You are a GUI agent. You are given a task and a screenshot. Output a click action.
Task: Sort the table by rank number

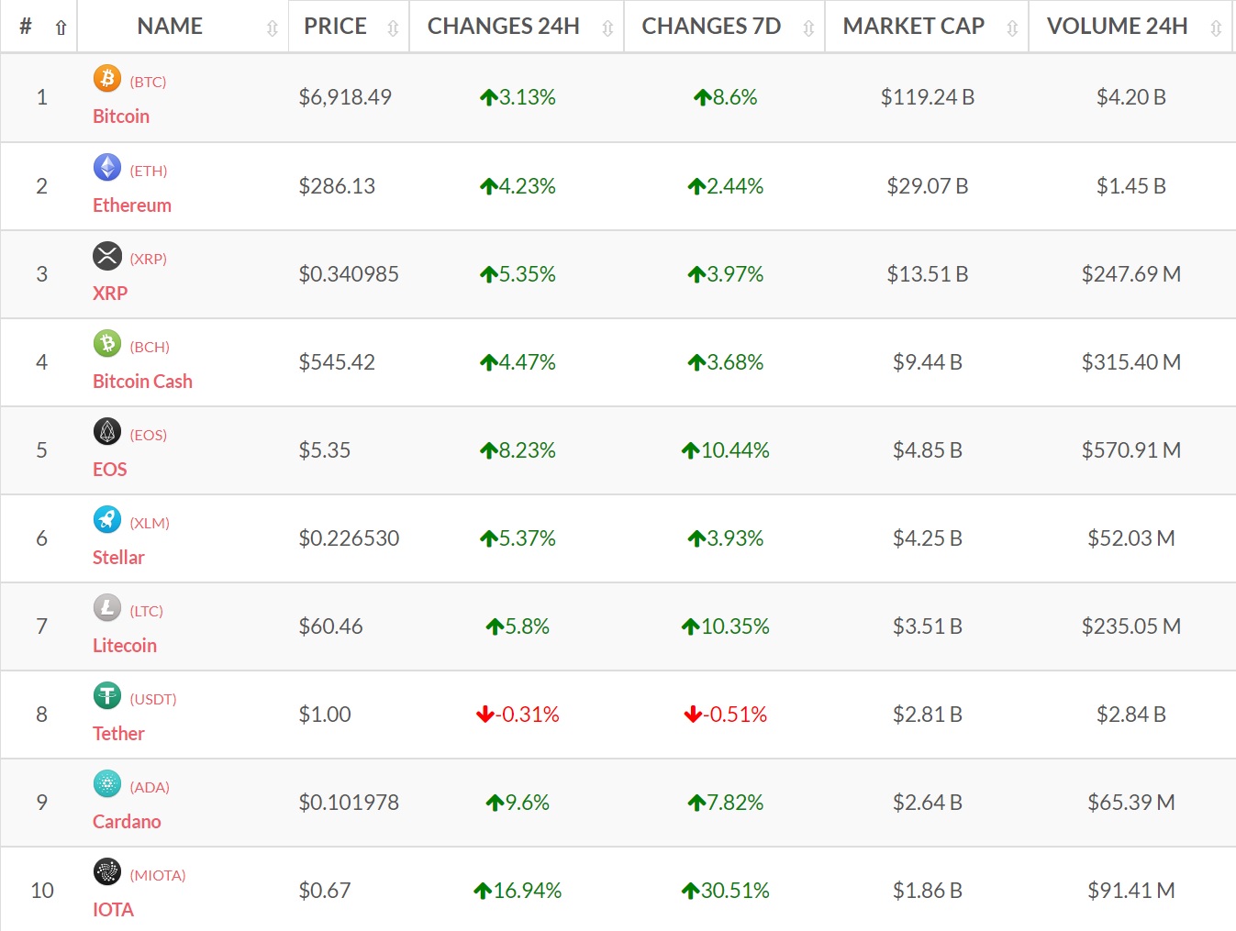39,27
